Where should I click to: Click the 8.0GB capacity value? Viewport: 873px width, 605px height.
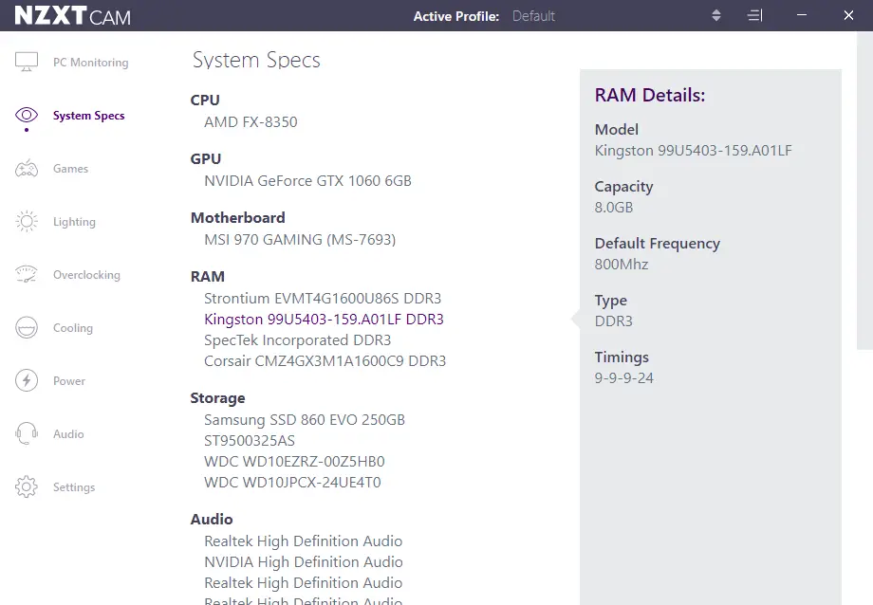pyautogui.click(x=614, y=208)
